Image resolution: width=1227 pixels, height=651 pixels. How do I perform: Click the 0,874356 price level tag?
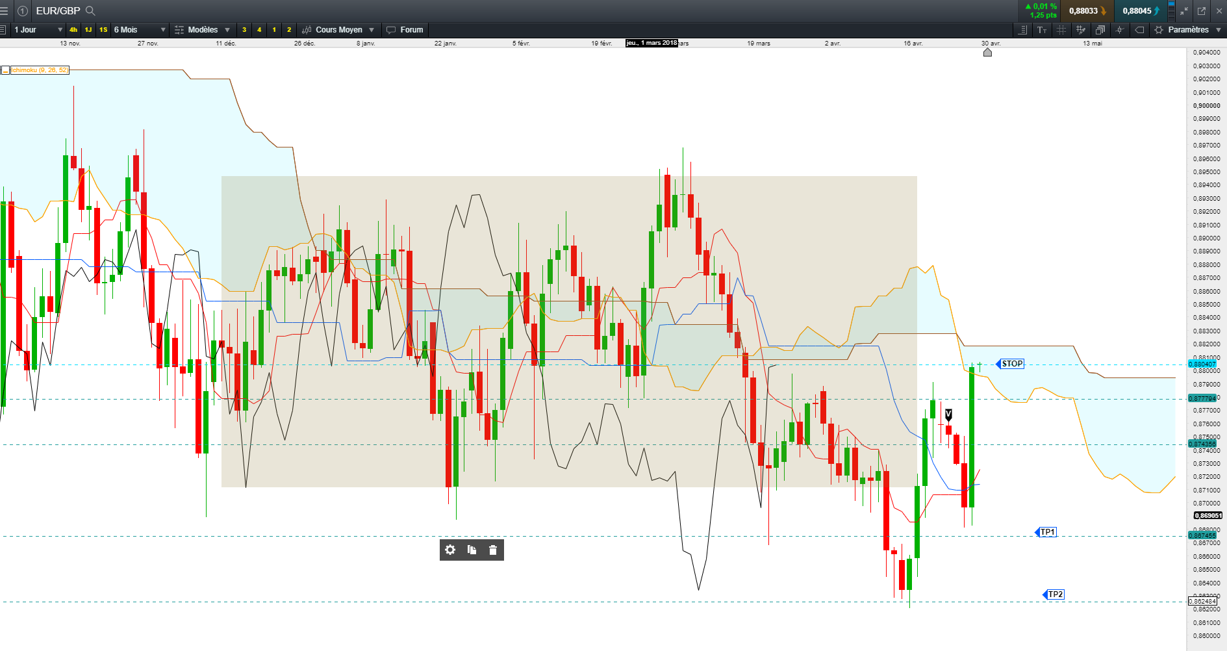pos(1202,444)
